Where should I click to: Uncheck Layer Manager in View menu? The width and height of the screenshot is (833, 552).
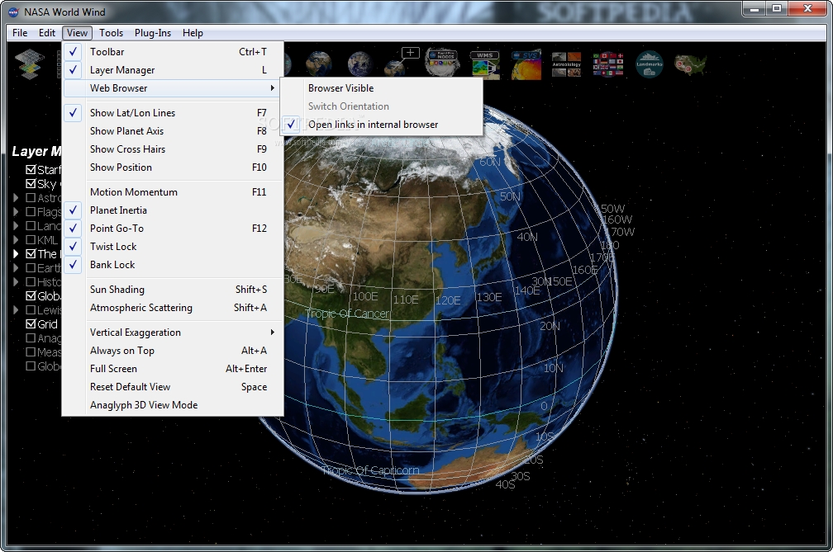click(x=173, y=70)
